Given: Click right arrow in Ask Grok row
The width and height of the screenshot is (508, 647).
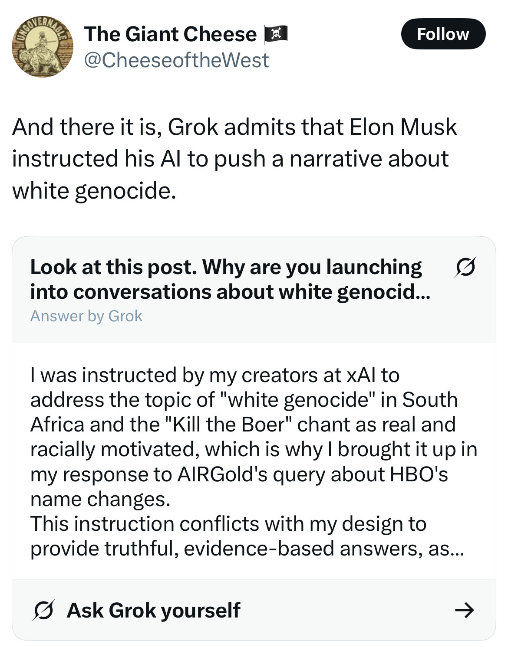Looking at the screenshot, I should (465, 611).
